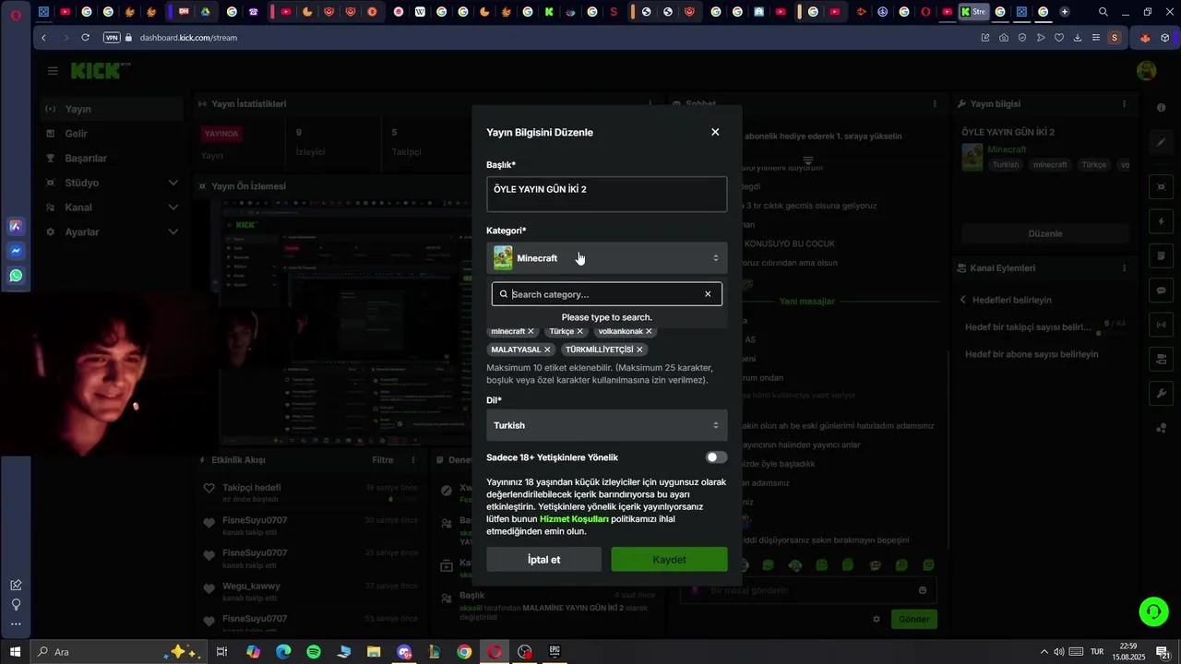The width and height of the screenshot is (1181, 664).
Task: Click the İptal et button
Action: point(543,560)
